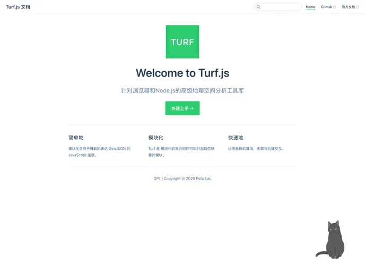Click the Turf 是 模块化的集合 description
This screenshot has height=272, width=365.
point(181,152)
